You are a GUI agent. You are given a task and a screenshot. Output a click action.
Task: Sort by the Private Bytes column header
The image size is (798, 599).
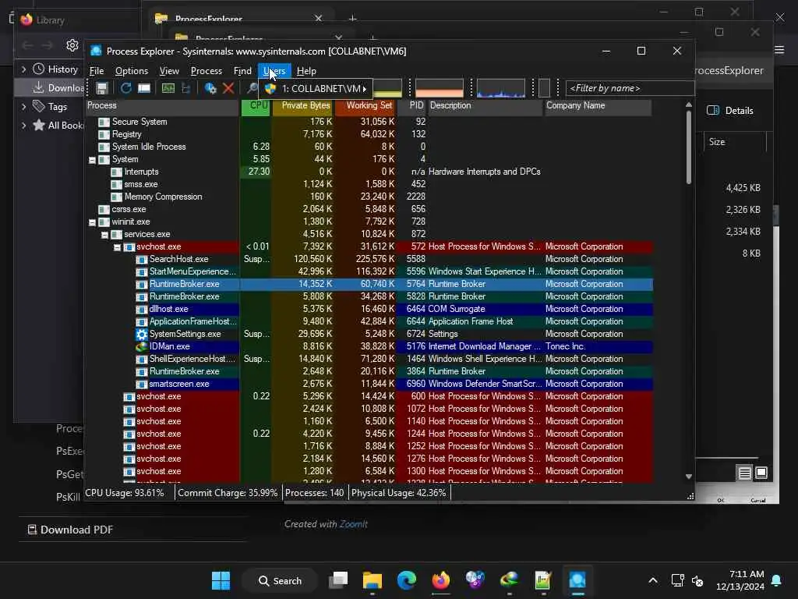[x=303, y=107]
